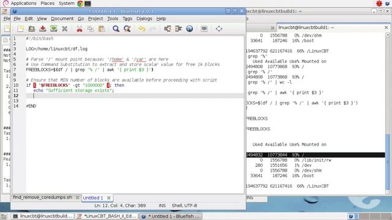Open the System menu
392x220 pixels.
click(67, 4)
